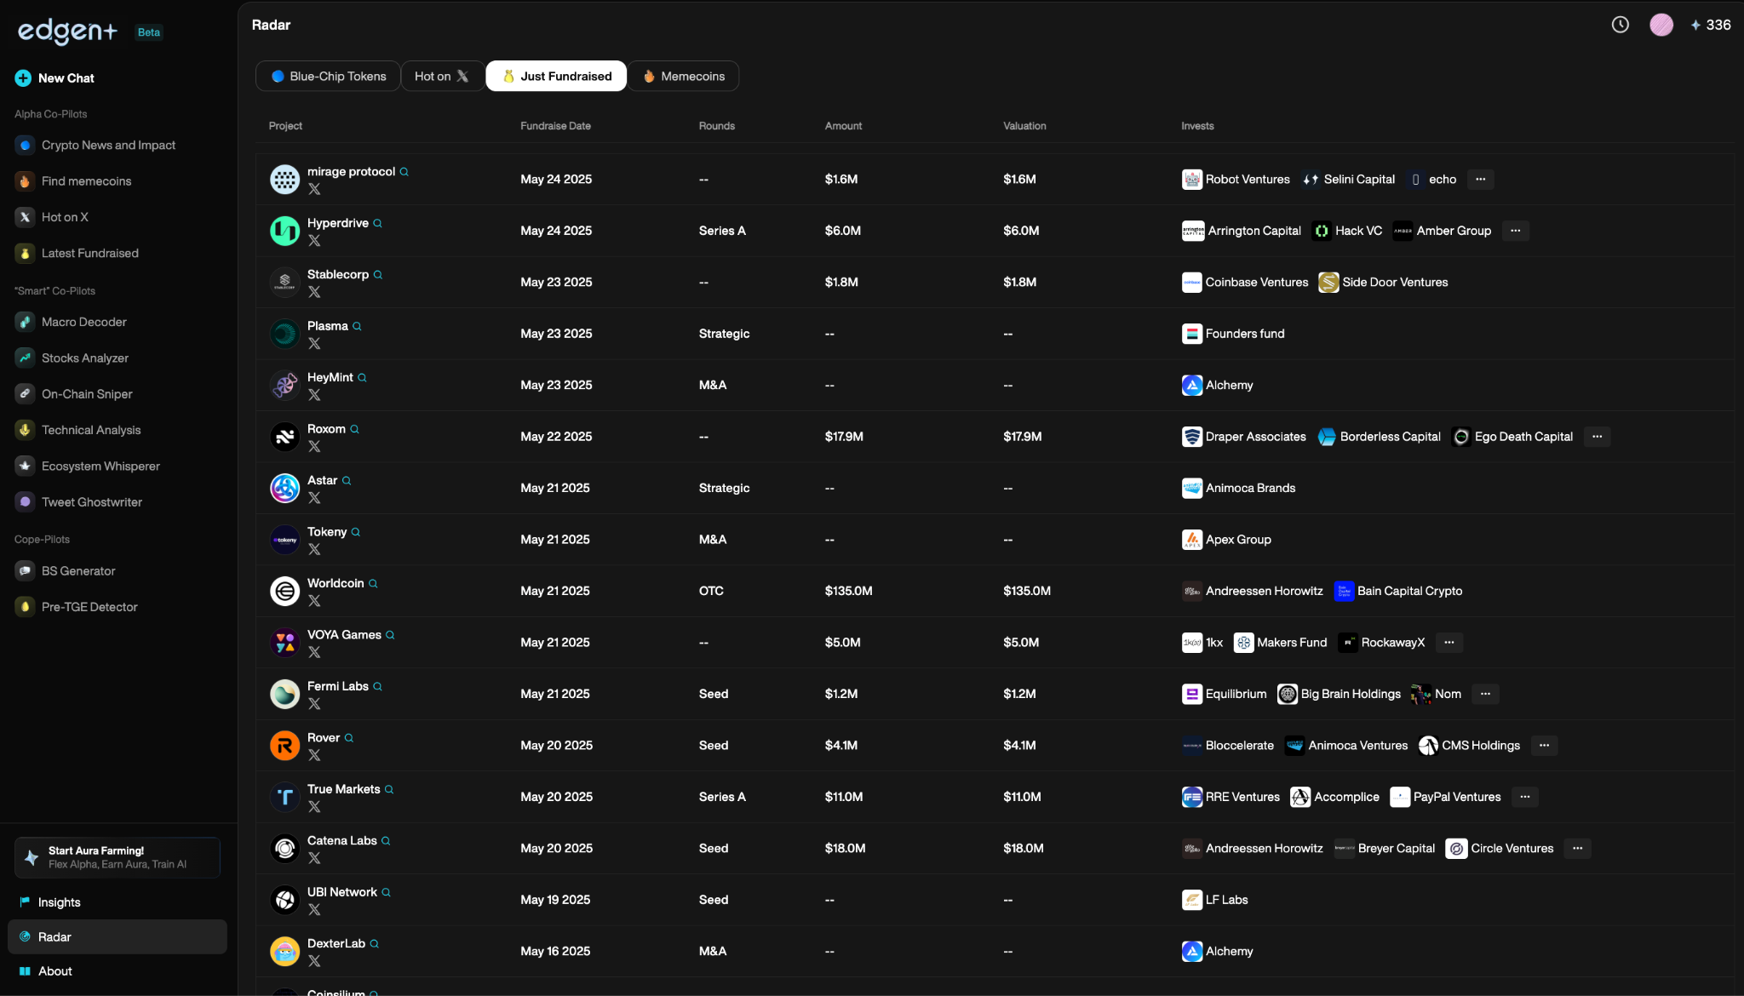The width and height of the screenshot is (1744, 996).
Task: Open X link under Catena Labs
Action: point(314,858)
